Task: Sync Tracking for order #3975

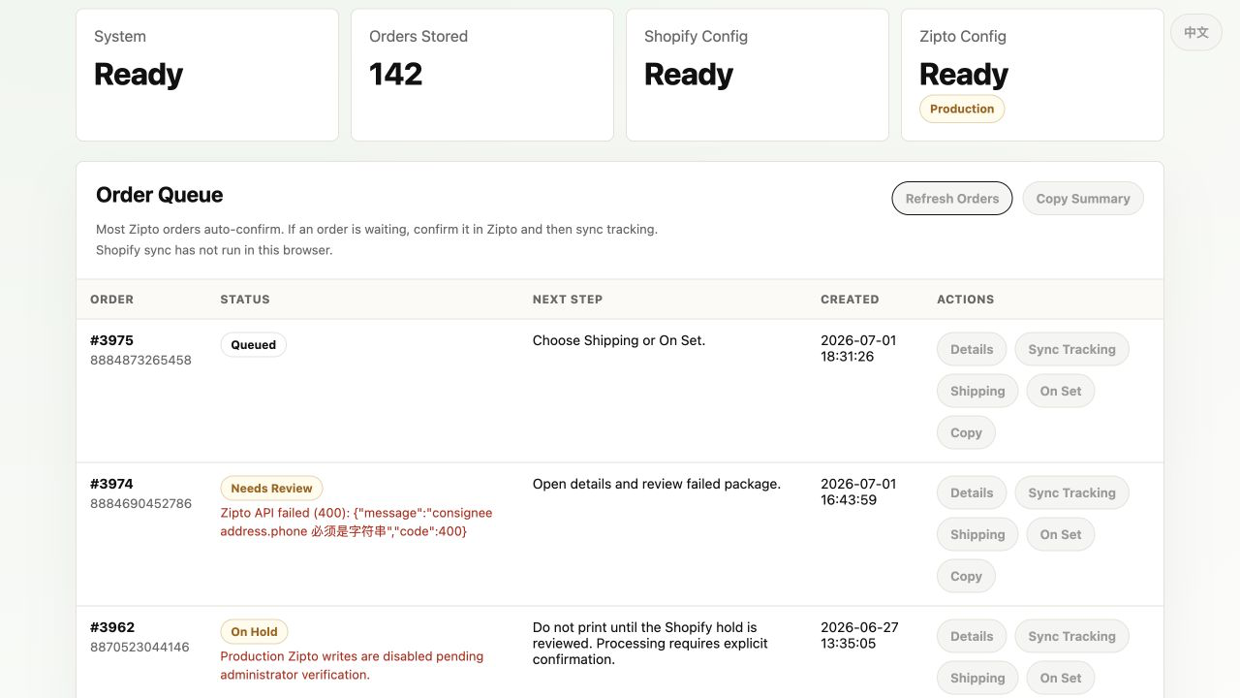Action: pyautogui.click(x=1071, y=349)
